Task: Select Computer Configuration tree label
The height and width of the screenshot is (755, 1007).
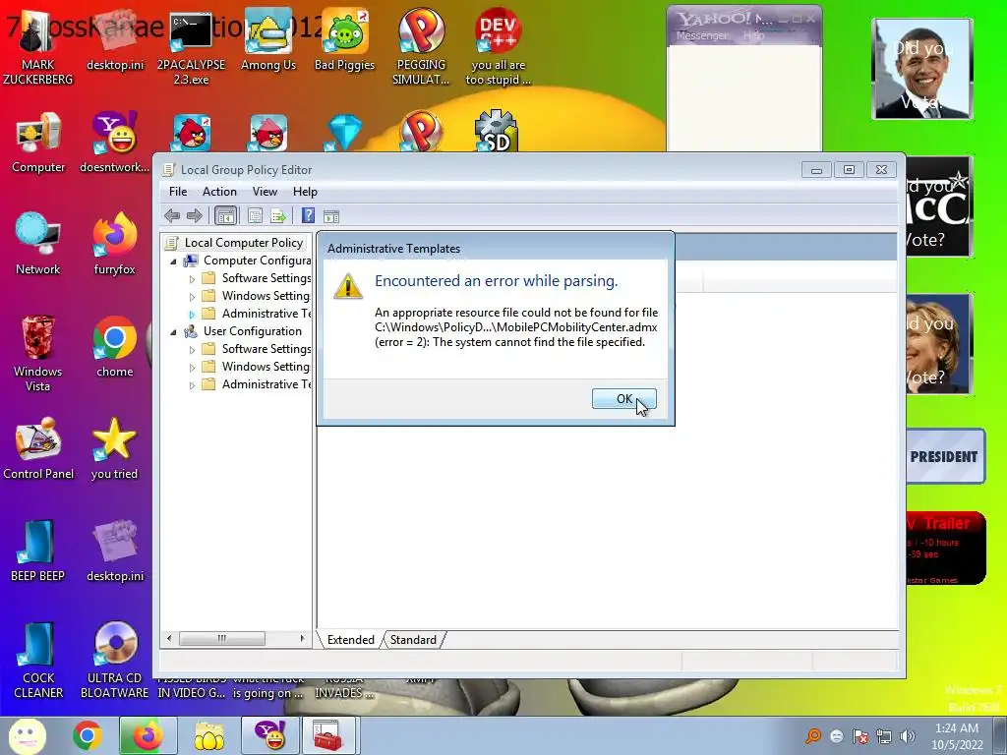Action: pyautogui.click(x=257, y=260)
